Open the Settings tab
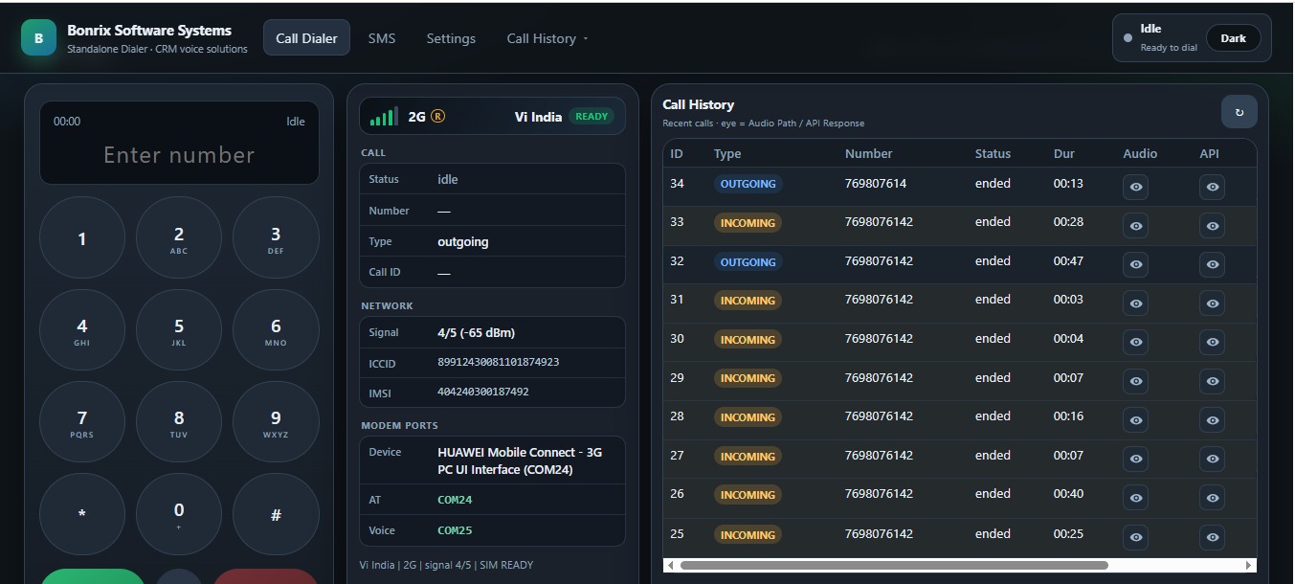Image resolution: width=1295 pixels, height=584 pixels. [x=451, y=38]
